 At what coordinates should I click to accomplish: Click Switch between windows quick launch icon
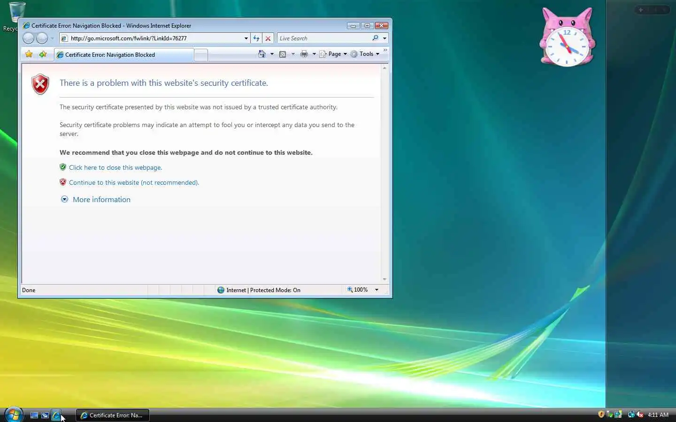click(45, 415)
